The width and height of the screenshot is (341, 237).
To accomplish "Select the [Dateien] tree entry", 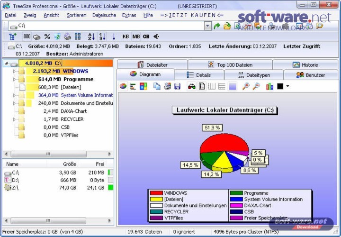I will pyautogui.click(x=71, y=87).
